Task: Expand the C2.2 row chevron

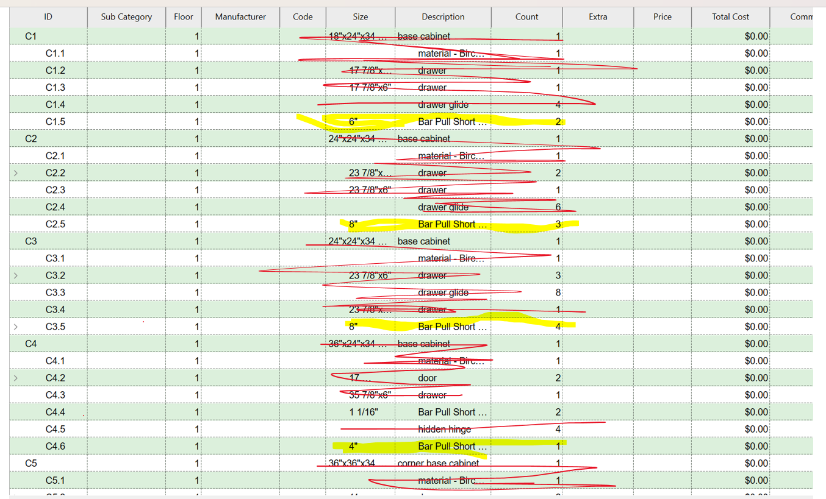Action: (x=16, y=173)
